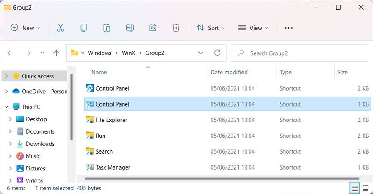Click WinX in the address breadcrumb

(x=128, y=53)
